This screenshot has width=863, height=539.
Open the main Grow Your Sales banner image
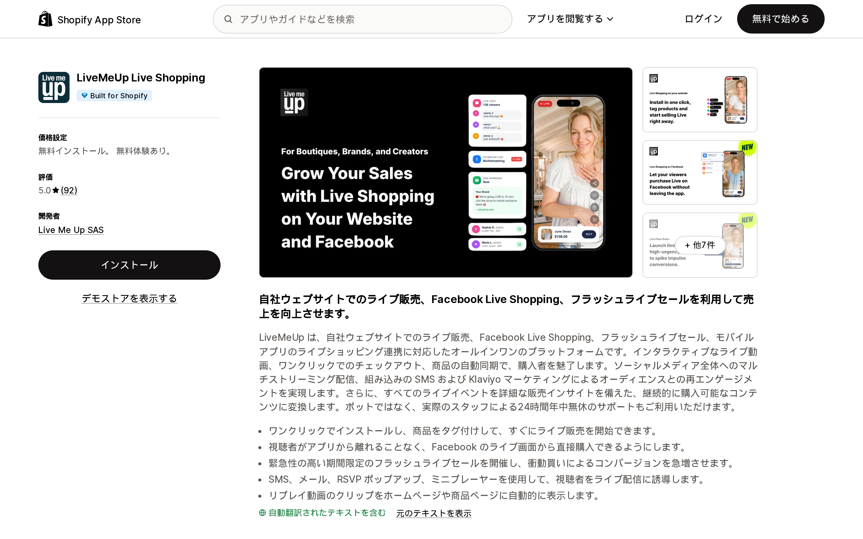(446, 172)
